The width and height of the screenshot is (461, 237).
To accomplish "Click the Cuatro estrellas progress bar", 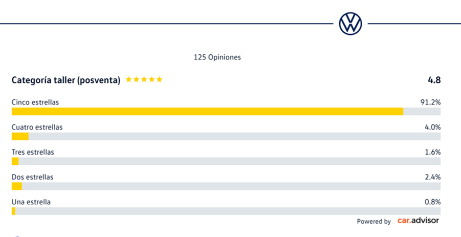I will click(226, 137).
